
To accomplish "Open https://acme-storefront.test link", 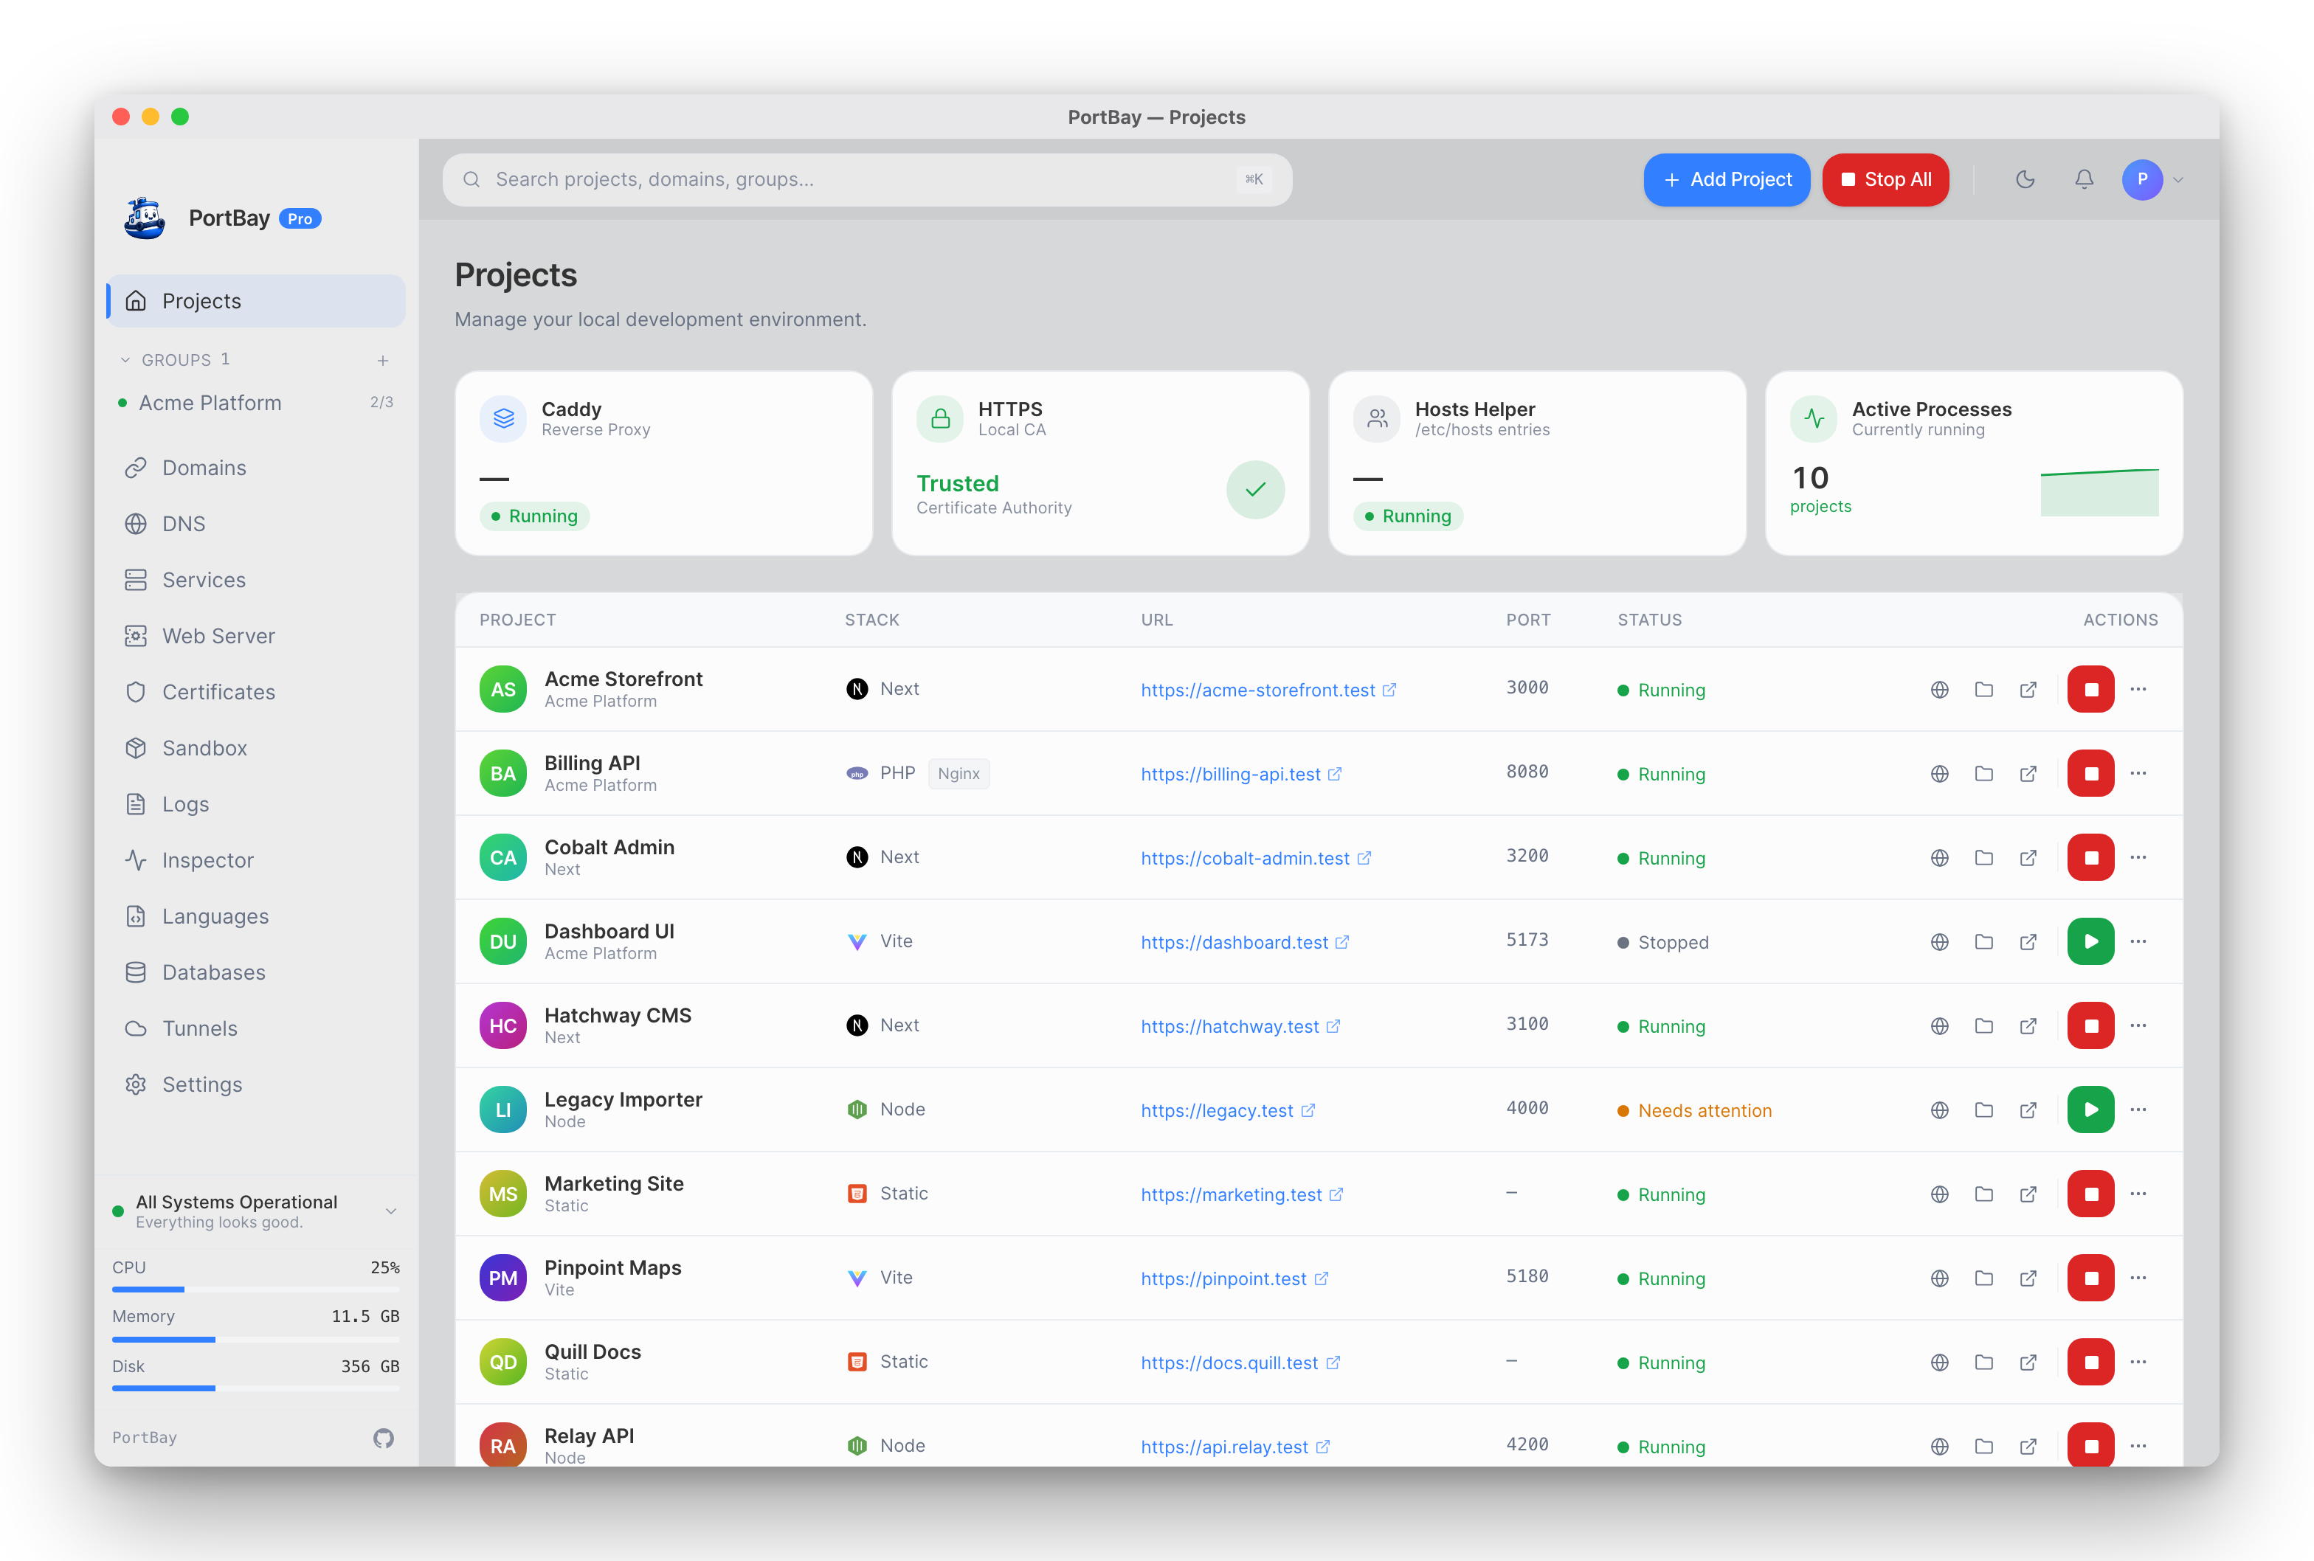I will (x=1268, y=690).
